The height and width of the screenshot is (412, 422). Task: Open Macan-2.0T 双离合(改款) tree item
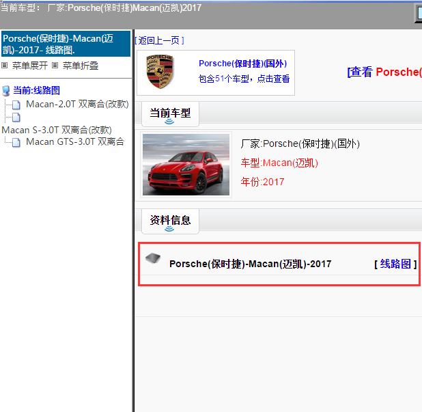[x=78, y=105]
